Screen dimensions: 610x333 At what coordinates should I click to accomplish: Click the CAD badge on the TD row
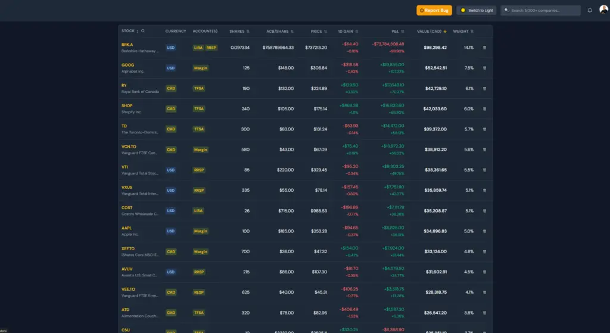click(171, 129)
